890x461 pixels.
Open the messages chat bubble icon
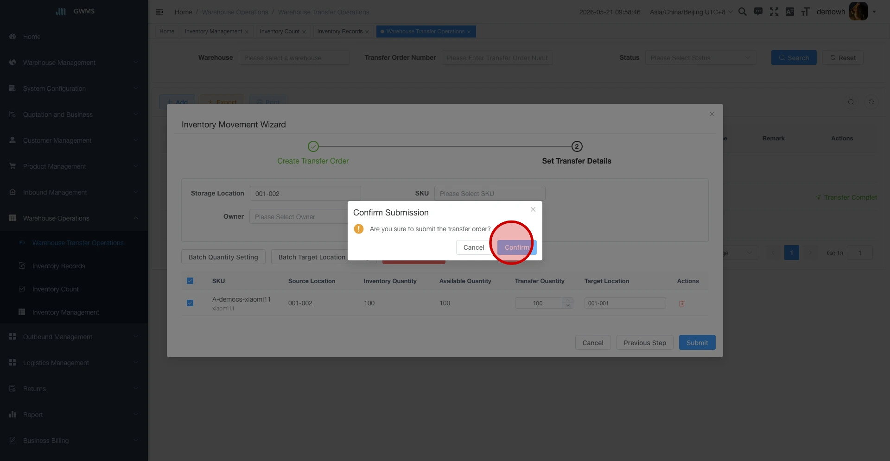758,12
